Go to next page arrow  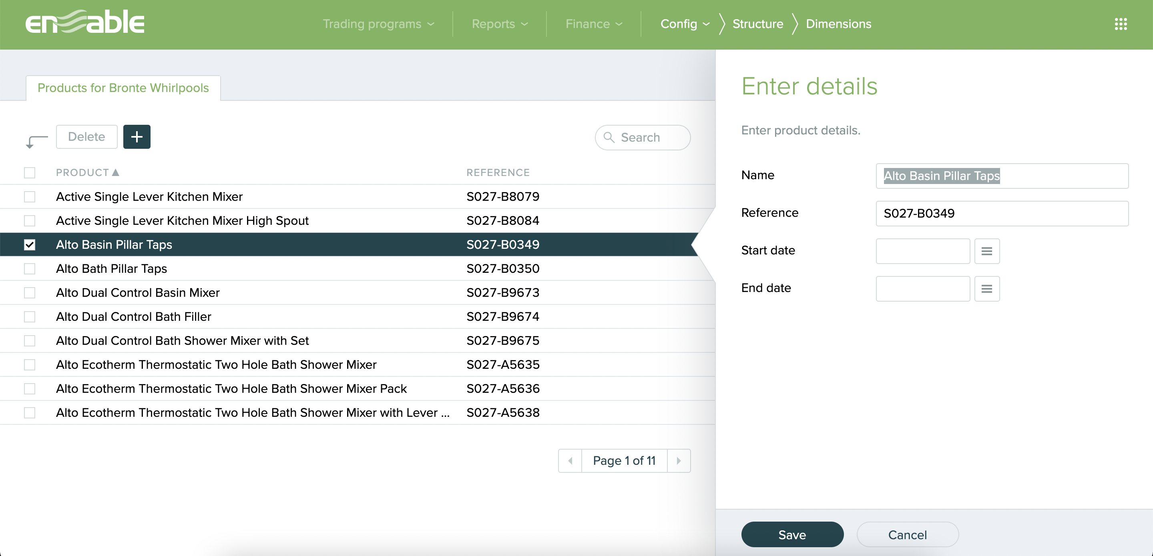[679, 460]
